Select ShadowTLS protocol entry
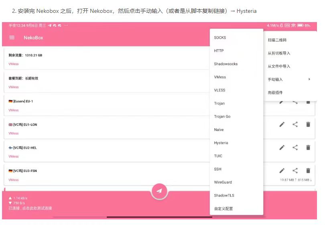Screen dimensions: 325x225 pyautogui.click(x=236, y=195)
